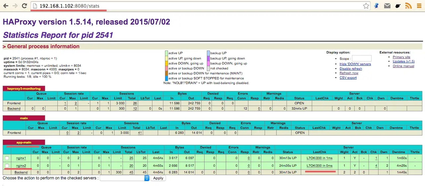425x188 pixels.
Task: Click the nginx2 server name link
Action: (x=21, y=165)
